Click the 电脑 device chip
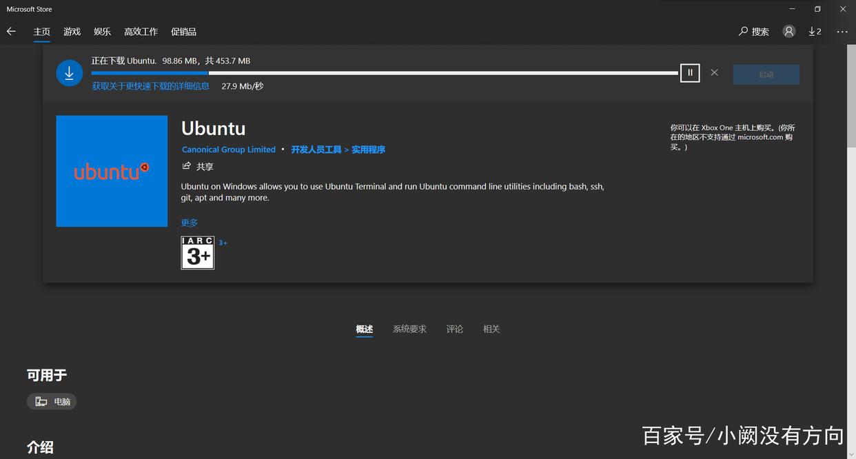 [x=52, y=402]
